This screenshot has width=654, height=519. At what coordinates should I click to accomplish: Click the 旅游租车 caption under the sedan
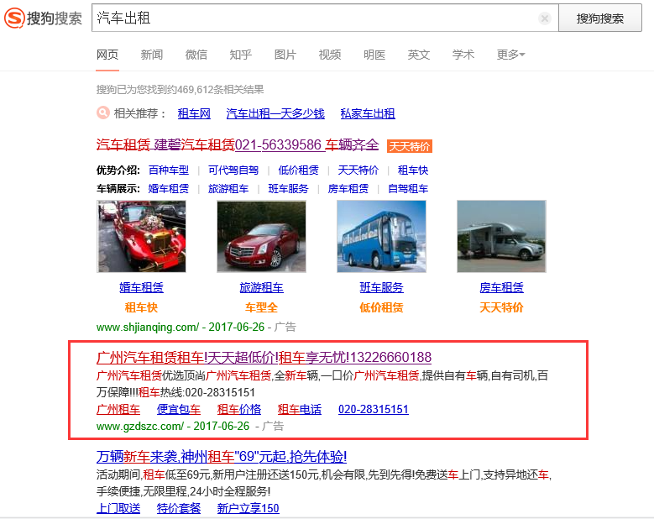coord(262,287)
